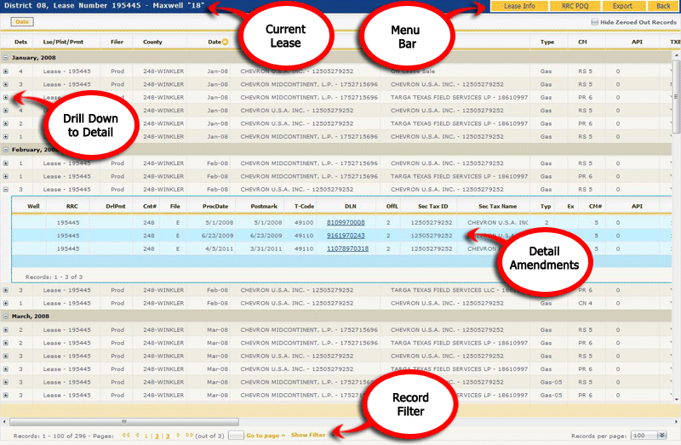Click the Off Lease Sale cell
The image size is (681, 445).
[413, 71]
